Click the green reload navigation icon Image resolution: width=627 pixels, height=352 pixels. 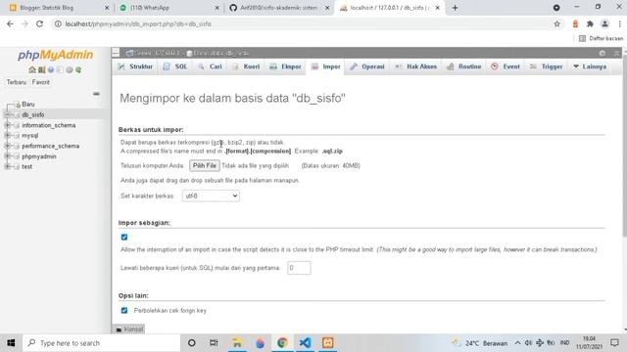click(78, 69)
